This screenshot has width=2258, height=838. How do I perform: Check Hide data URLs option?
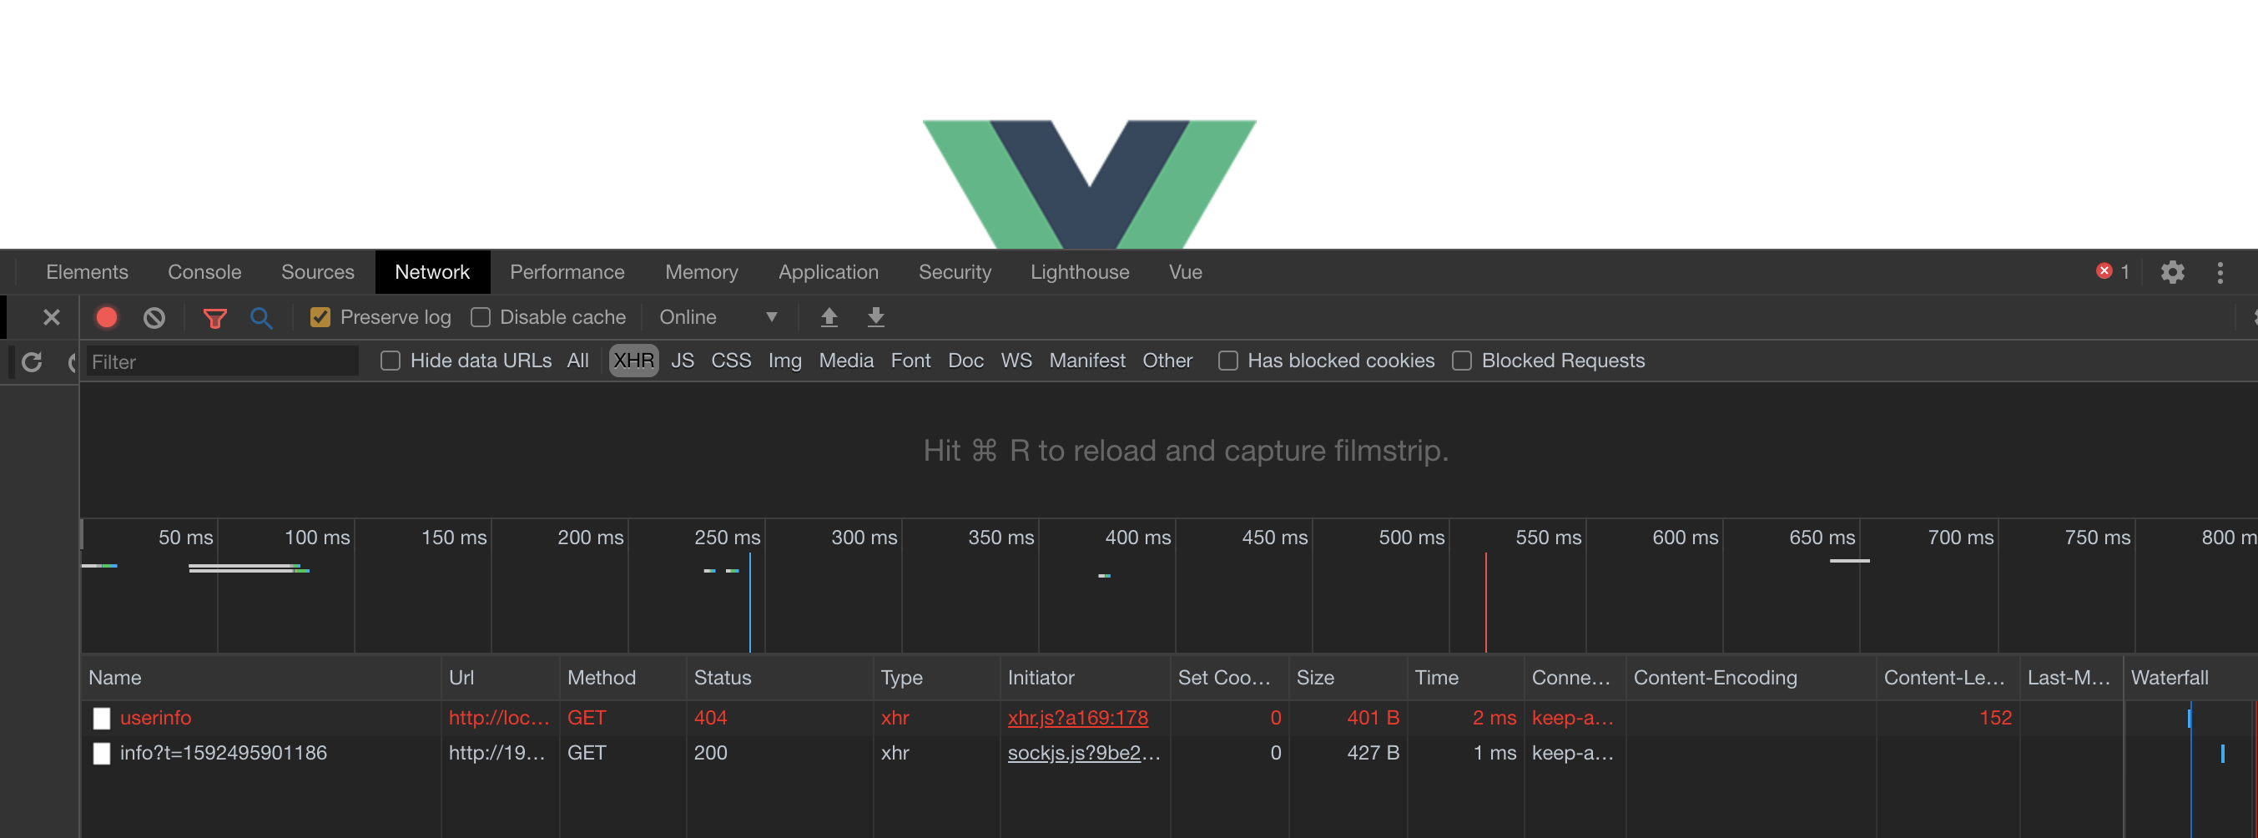(x=391, y=361)
